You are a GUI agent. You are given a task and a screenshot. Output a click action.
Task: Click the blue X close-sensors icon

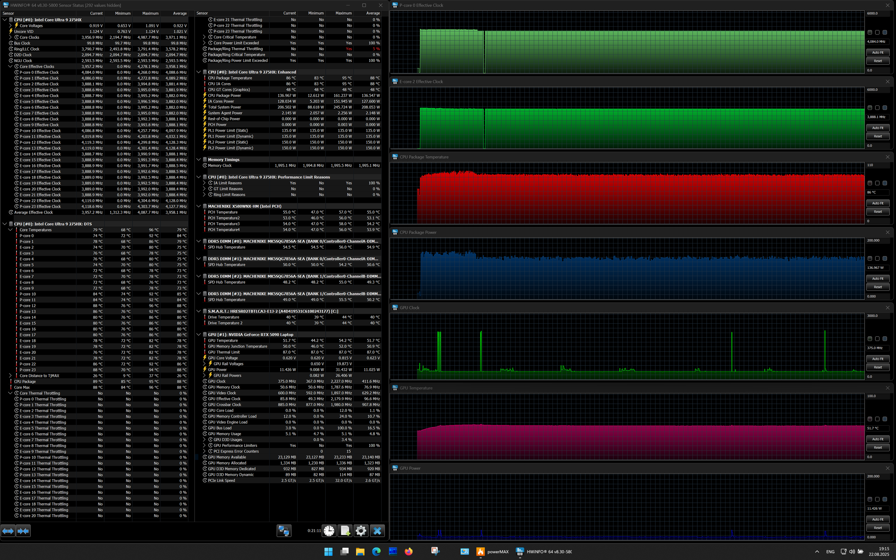click(377, 531)
